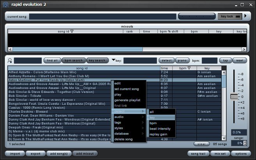Expand the audio submenu

pos(129,117)
